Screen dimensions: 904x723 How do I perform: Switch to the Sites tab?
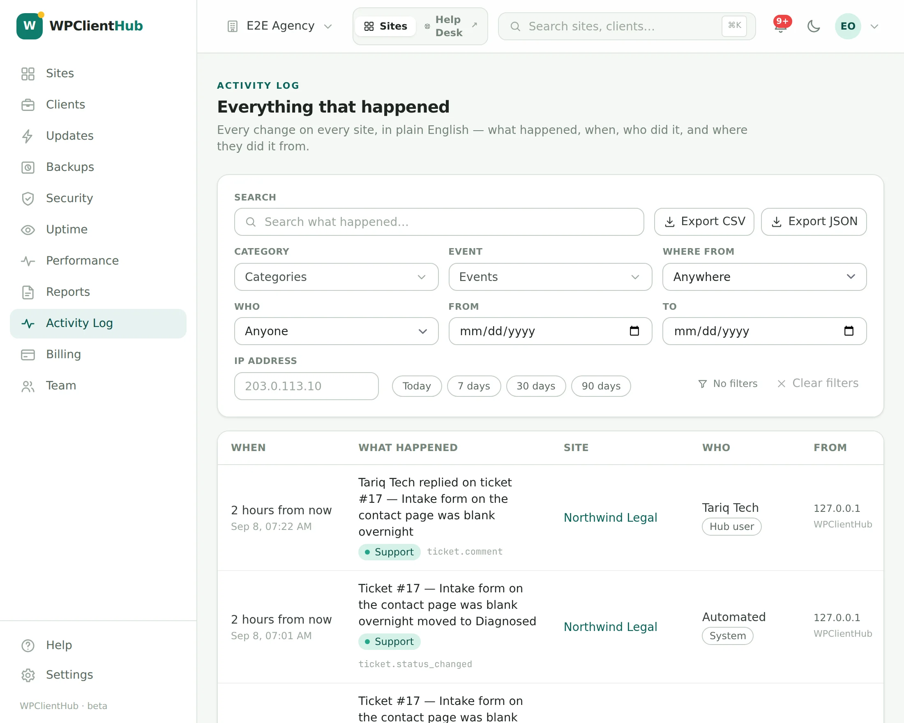385,26
